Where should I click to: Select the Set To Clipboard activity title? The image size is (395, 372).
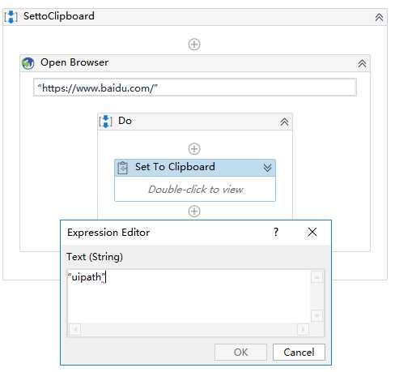pos(175,167)
